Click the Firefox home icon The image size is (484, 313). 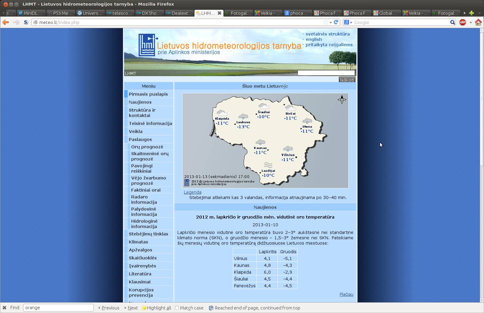478,22
